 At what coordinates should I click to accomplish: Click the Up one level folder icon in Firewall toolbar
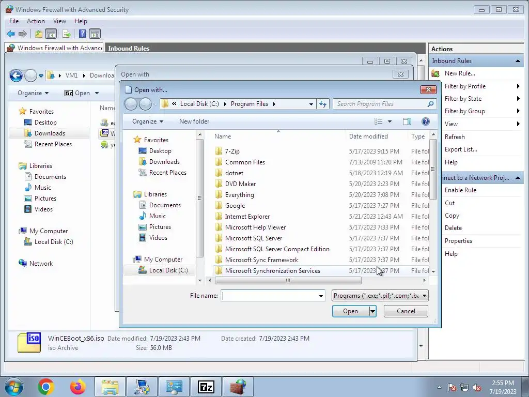coord(38,34)
